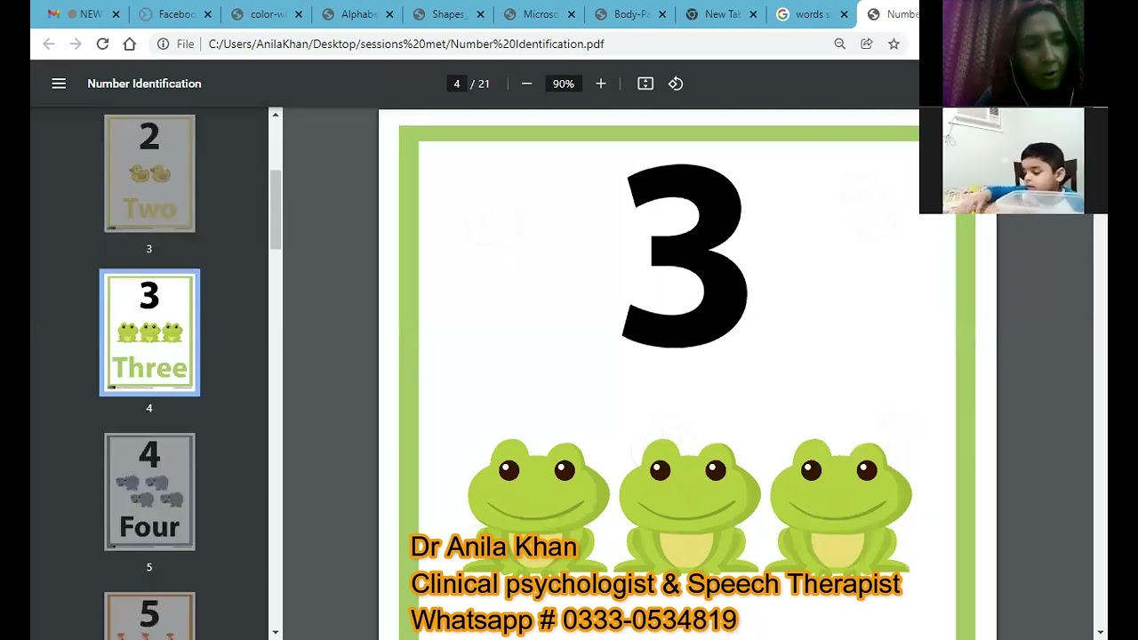Go back in browser history

click(49, 44)
